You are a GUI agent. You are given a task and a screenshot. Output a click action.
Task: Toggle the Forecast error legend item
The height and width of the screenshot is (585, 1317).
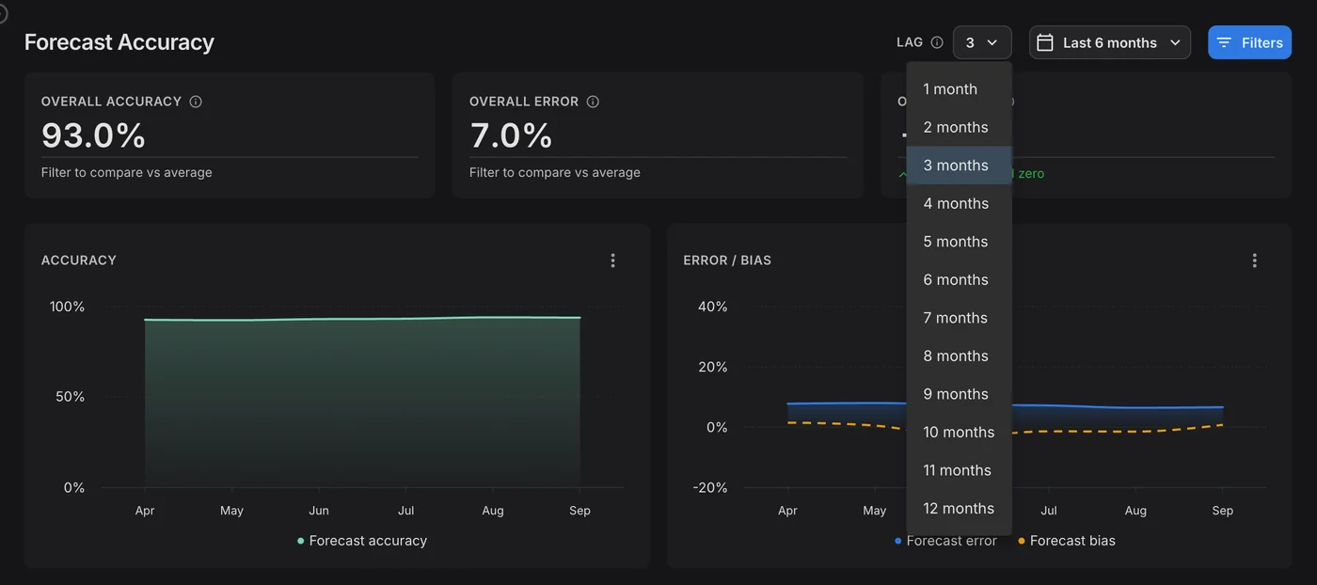(945, 541)
